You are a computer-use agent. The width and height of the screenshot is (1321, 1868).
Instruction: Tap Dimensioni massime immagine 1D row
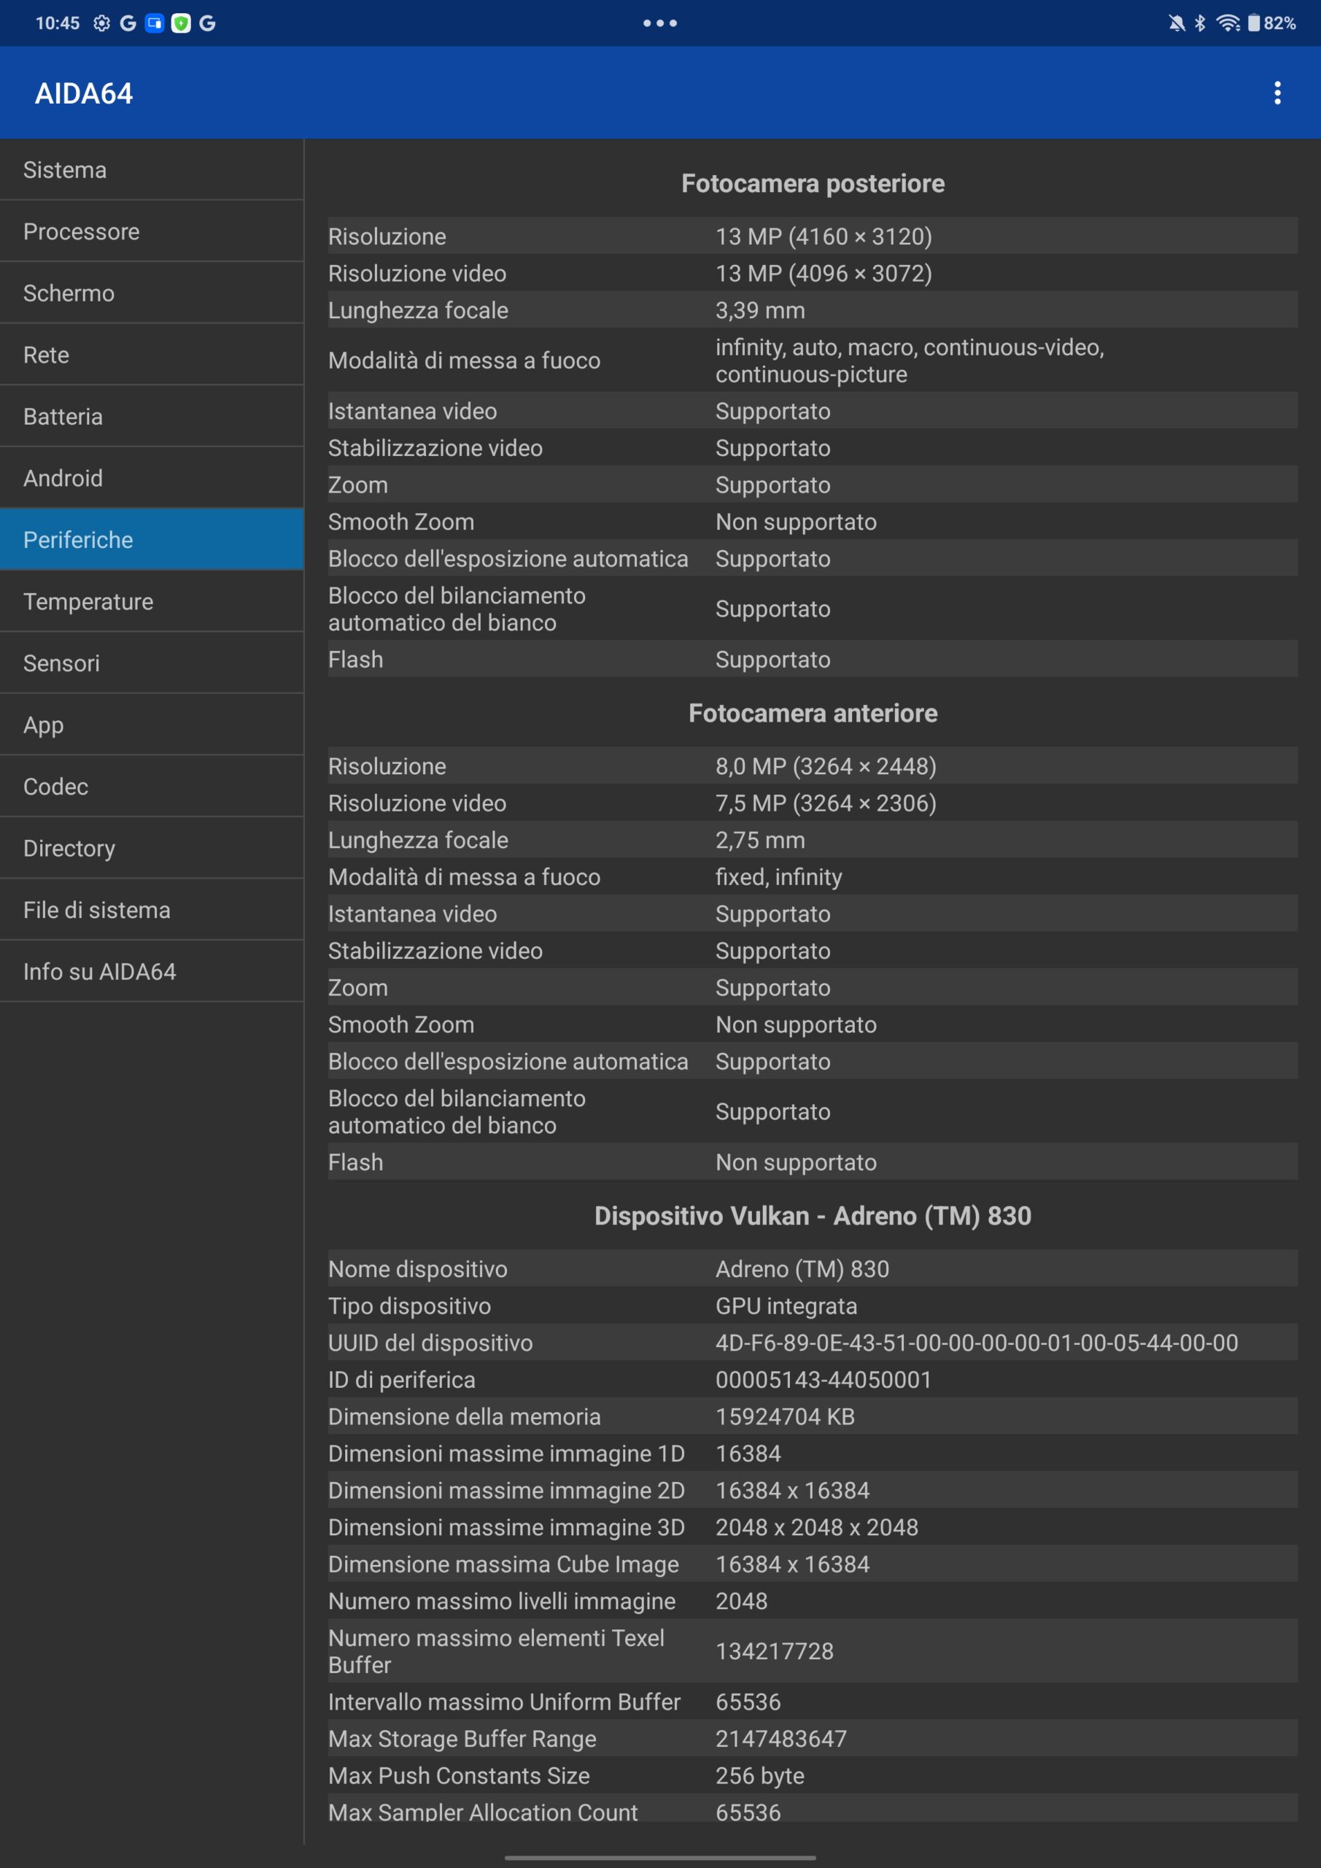point(813,1453)
